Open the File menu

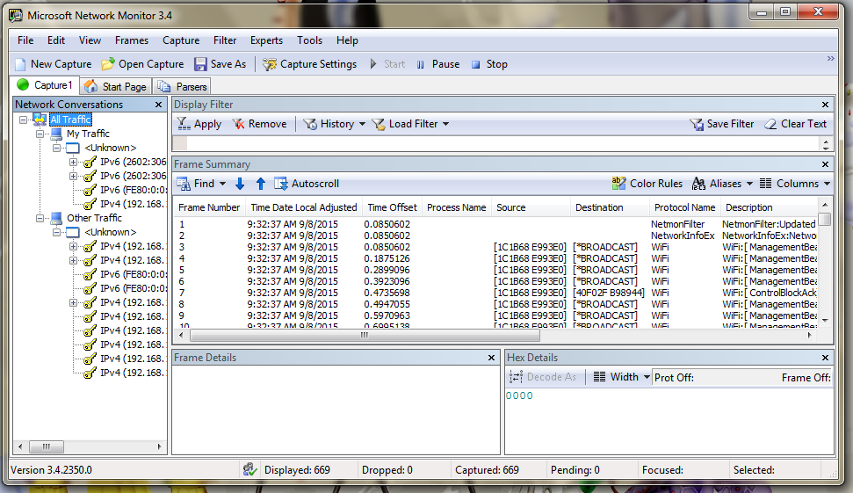tap(25, 40)
